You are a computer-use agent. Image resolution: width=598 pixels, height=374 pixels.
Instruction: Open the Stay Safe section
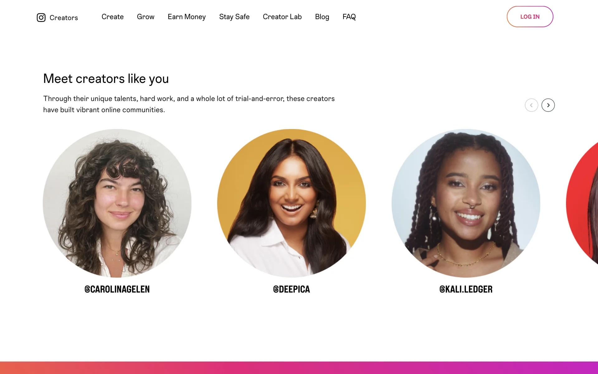point(234,17)
